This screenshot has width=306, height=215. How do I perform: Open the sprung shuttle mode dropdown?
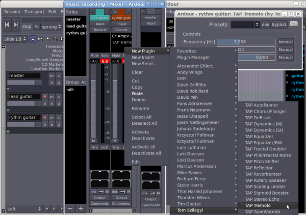click(52, 26)
